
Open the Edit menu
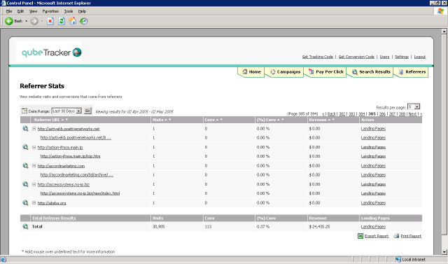20,11
